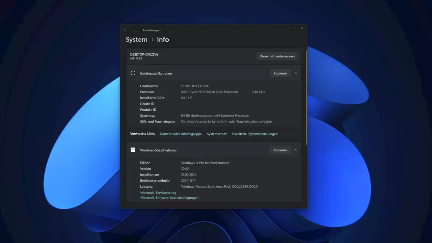Select the Windows Feature Experience Pack text
Image resolution: width=432 pixels, height=243 pixels.
pos(219,187)
